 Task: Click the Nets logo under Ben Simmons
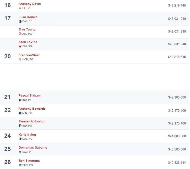pyautogui.click(x=20, y=165)
